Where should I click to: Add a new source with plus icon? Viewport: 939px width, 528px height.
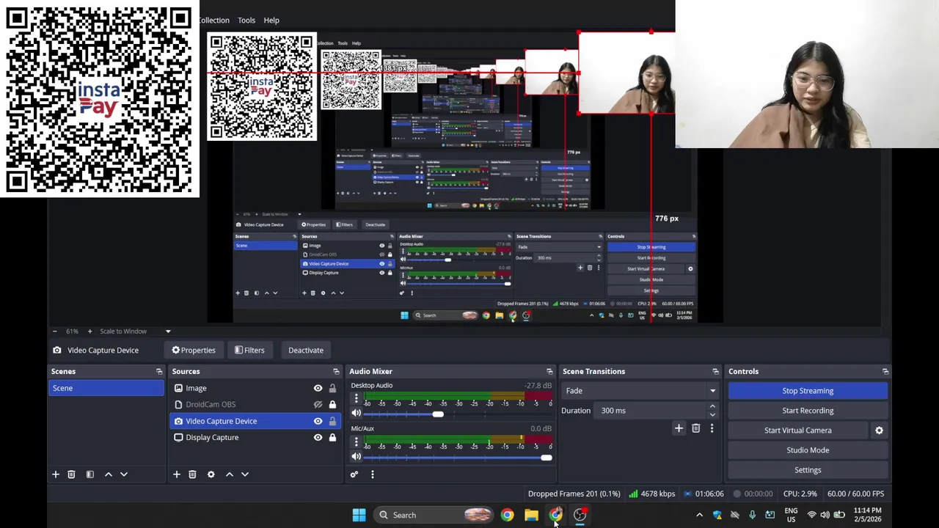(x=176, y=474)
